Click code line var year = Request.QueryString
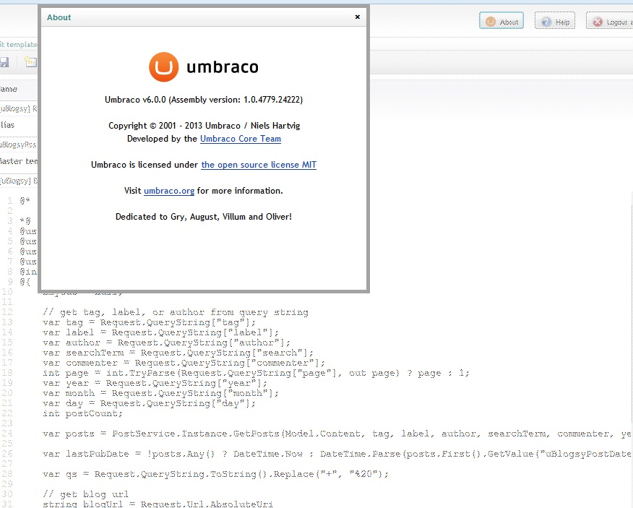The width and height of the screenshot is (633, 508). 155,383
